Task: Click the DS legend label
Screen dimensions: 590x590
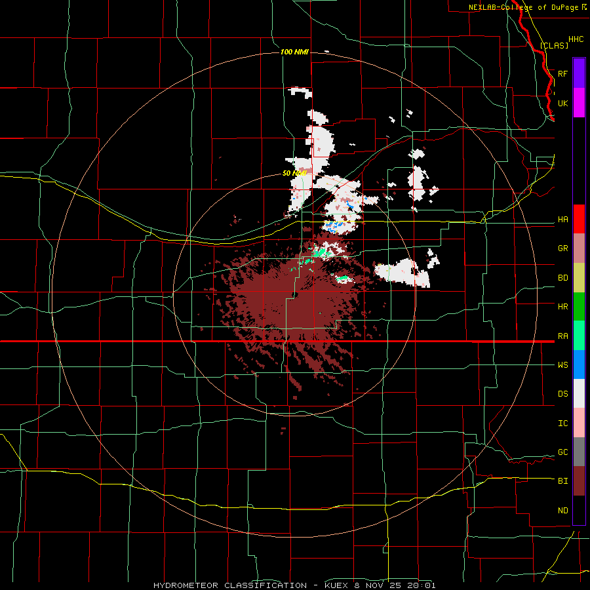Action: click(562, 394)
